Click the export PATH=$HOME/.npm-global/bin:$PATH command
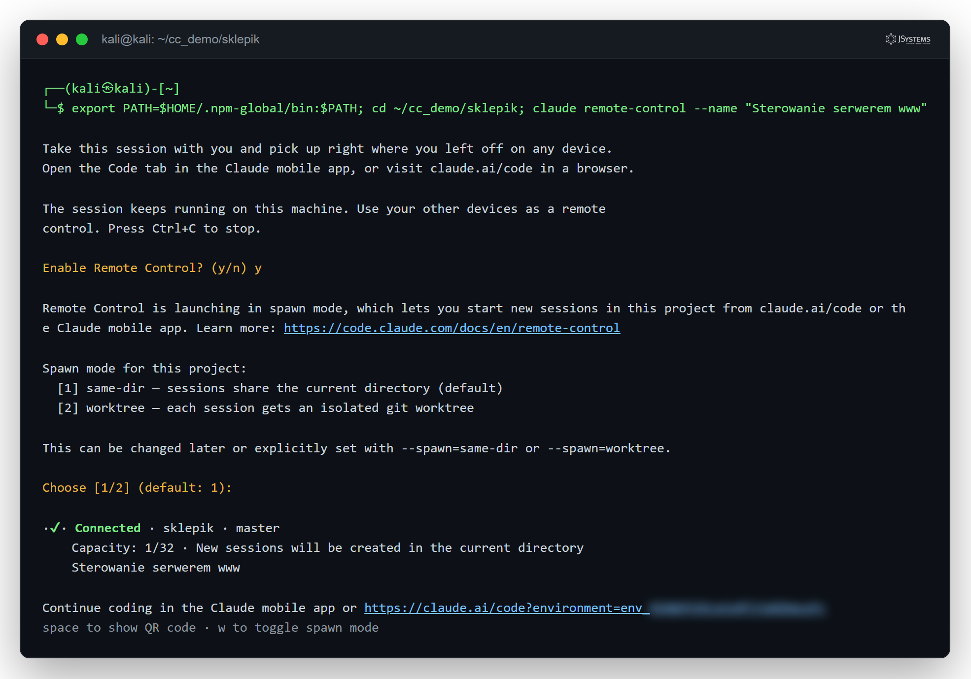Screen dimensions: 971x679 point(217,108)
